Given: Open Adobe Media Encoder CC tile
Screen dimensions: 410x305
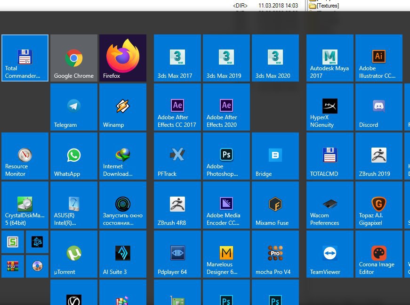Looking at the screenshot, I should [x=226, y=205].
